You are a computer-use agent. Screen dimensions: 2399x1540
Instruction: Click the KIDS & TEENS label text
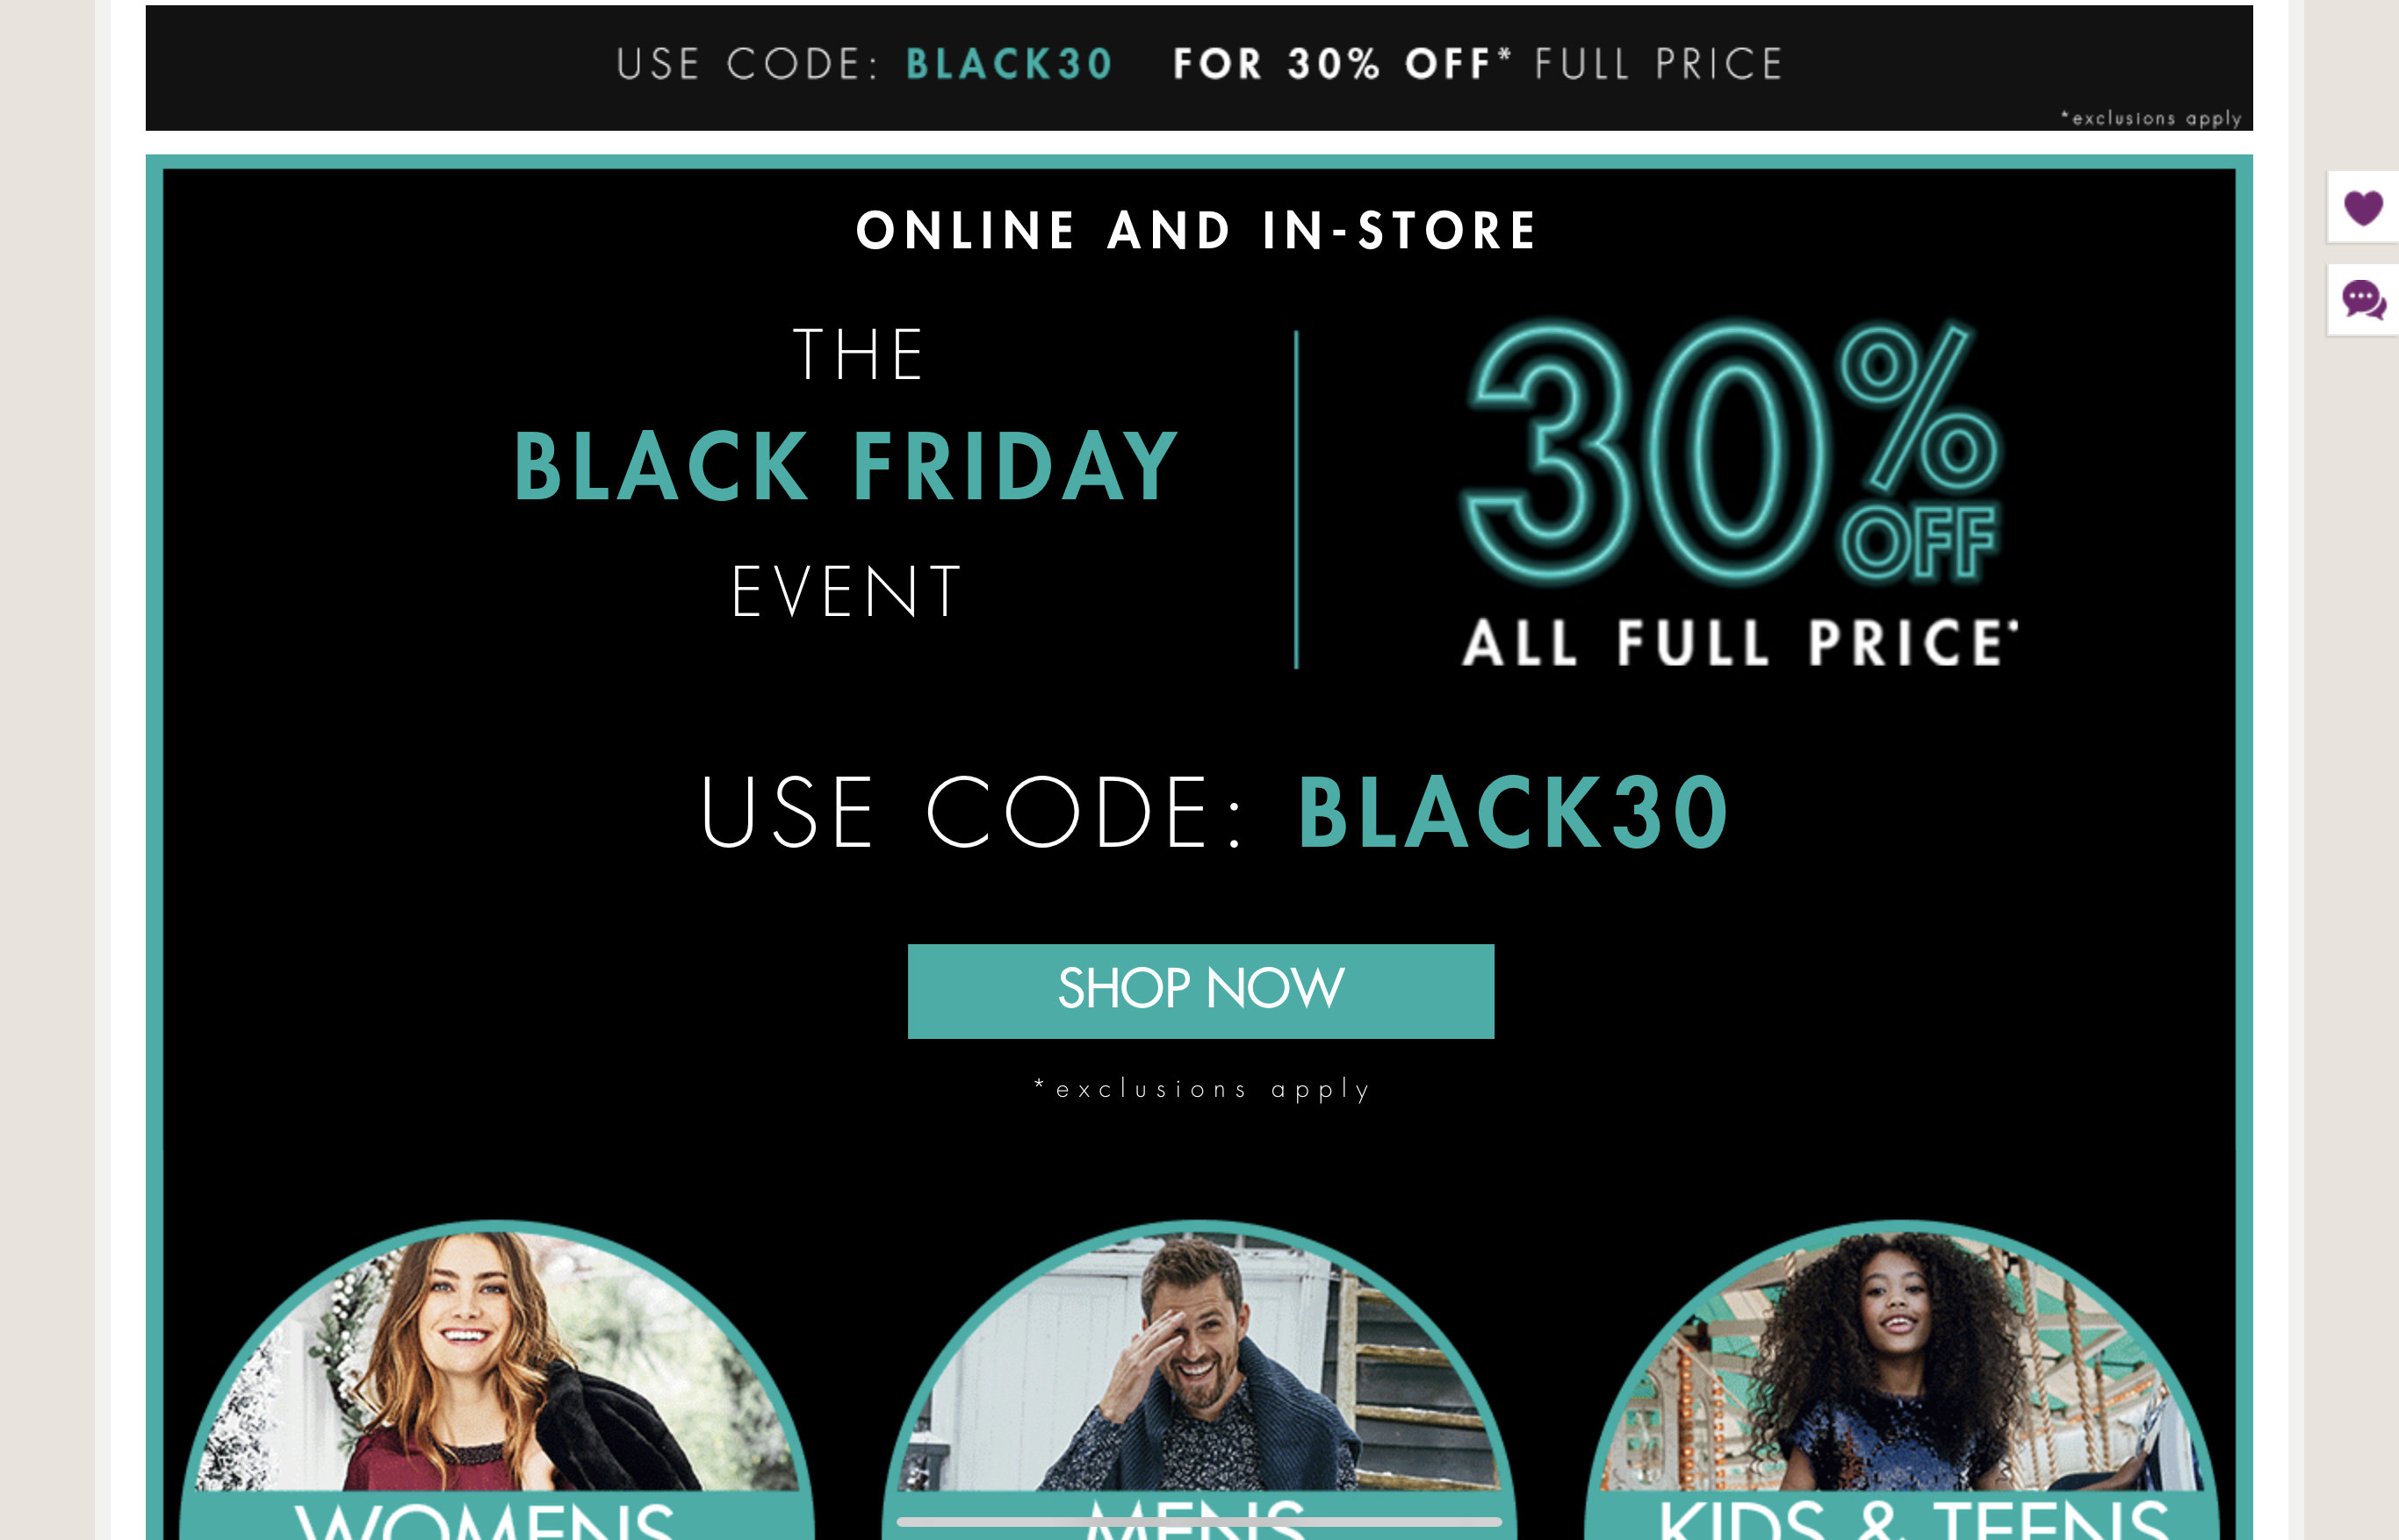(1913, 1519)
